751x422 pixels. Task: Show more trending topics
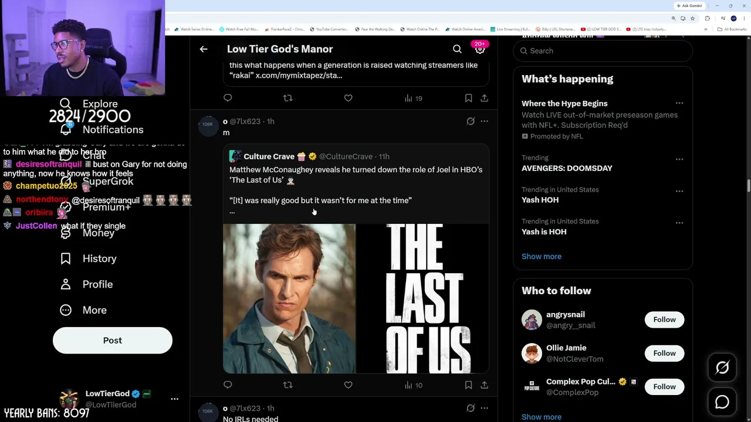[x=542, y=256]
